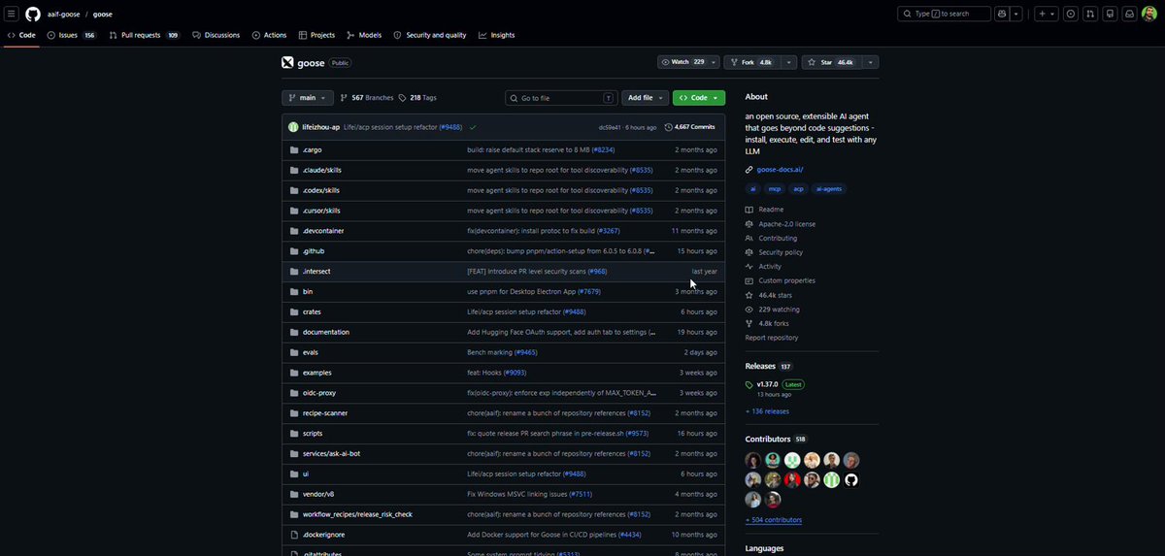Open the Models tab

364,35
